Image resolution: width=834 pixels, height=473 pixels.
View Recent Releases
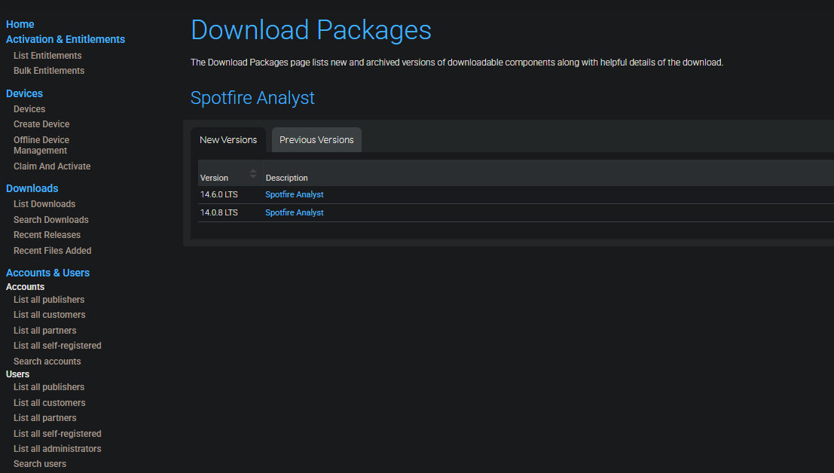pyautogui.click(x=47, y=235)
